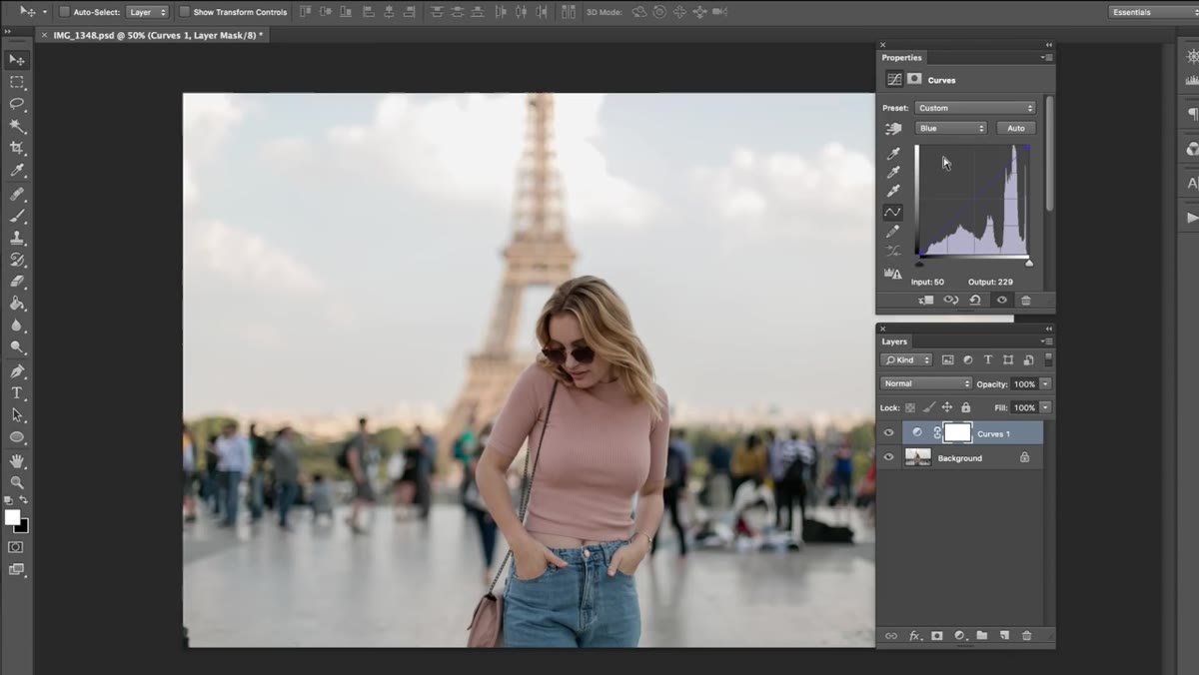Click the Layers panel tab
1199x675 pixels.
pos(894,341)
